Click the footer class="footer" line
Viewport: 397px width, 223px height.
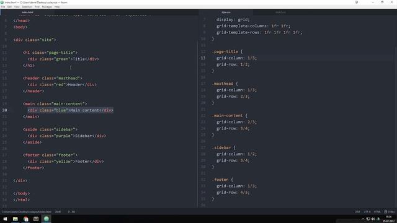(50, 155)
